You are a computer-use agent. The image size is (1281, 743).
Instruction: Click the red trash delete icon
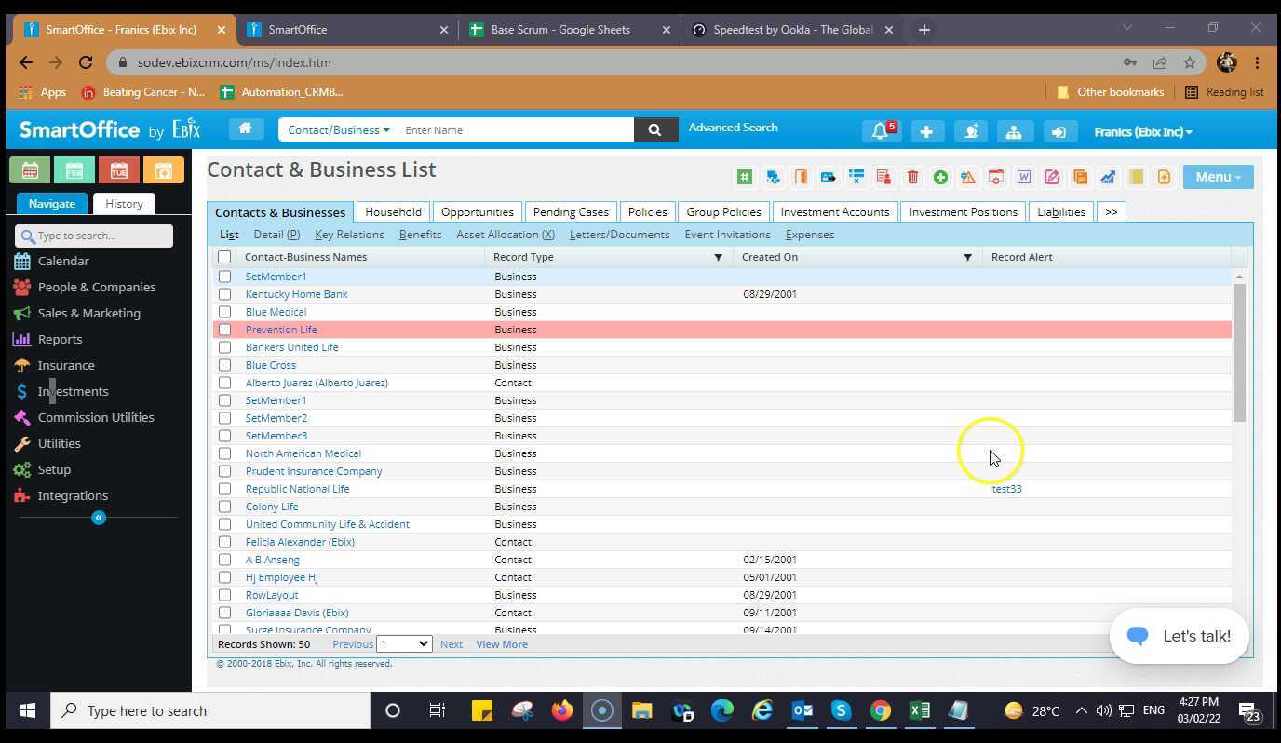(x=912, y=177)
